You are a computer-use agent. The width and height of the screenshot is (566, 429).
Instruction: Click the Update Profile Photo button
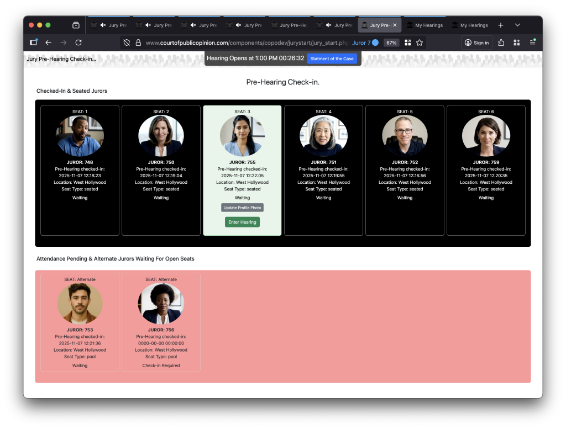pos(242,208)
